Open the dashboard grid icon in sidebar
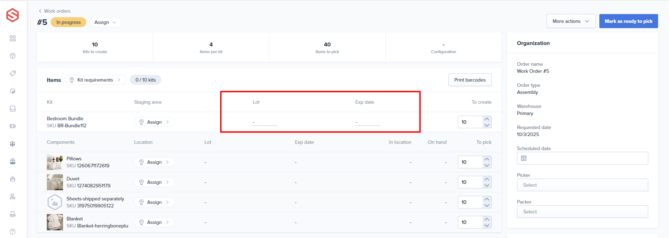Screen dimensions: 669x238 tap(13, 38)
